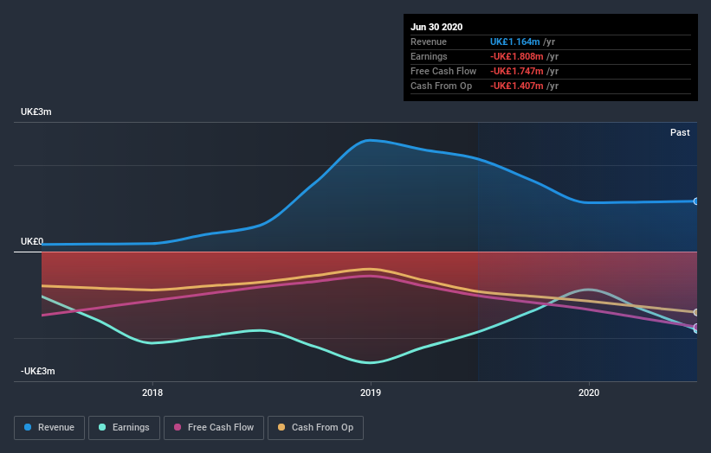The width and height of the screenshot is (711, 453).
Task: Click the Earnings label in tooltip
Action: pyautogui.click(x=429, y=56)
